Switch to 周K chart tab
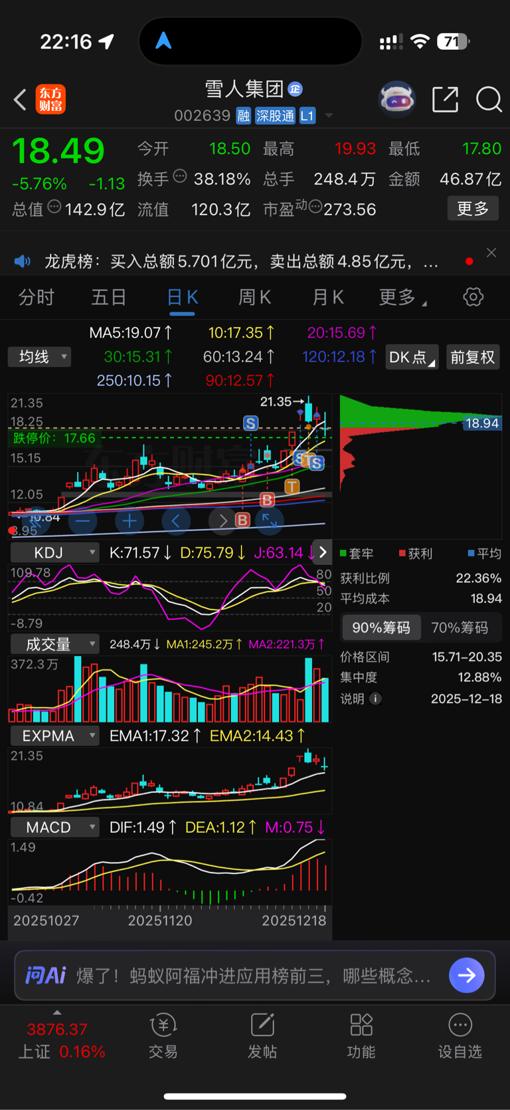Viewport: 510px width, 1110px height. [255, 297]
